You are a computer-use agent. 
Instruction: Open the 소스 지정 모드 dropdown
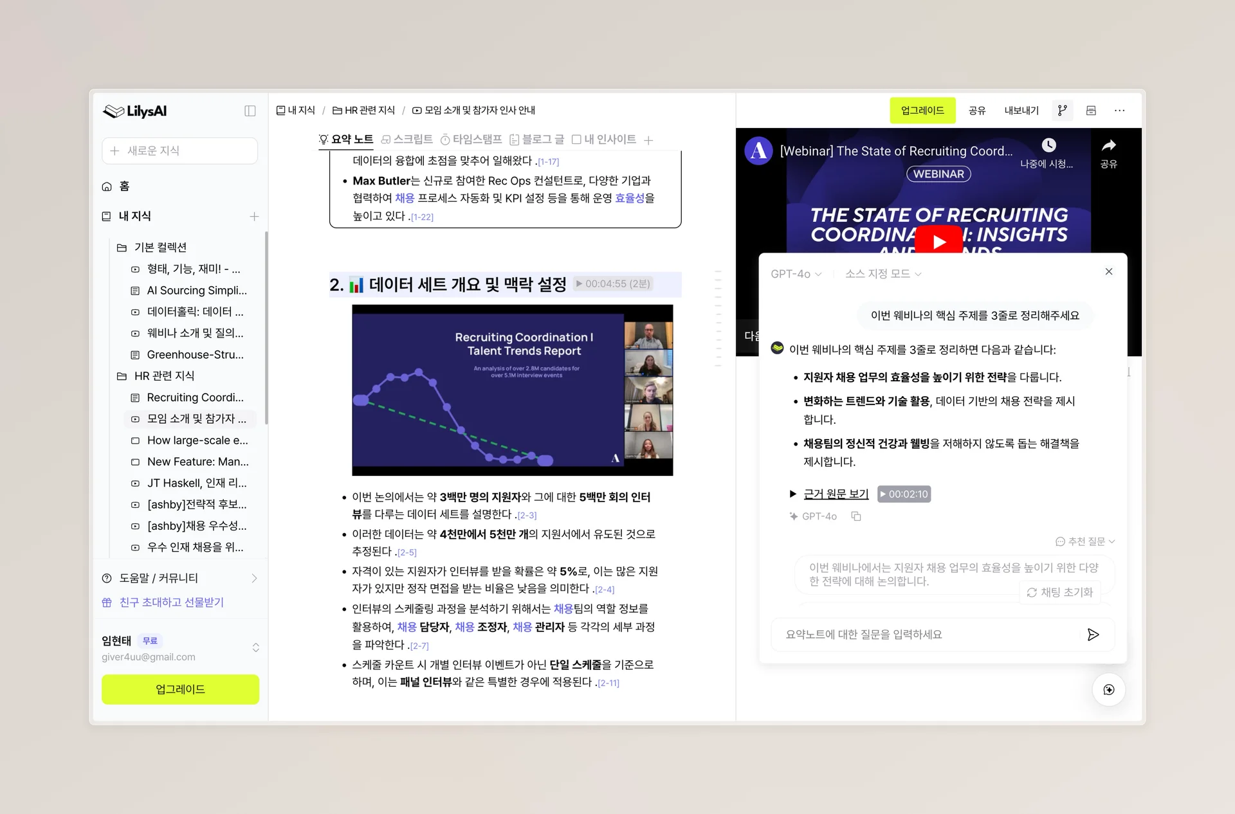[x=883, y=273]
